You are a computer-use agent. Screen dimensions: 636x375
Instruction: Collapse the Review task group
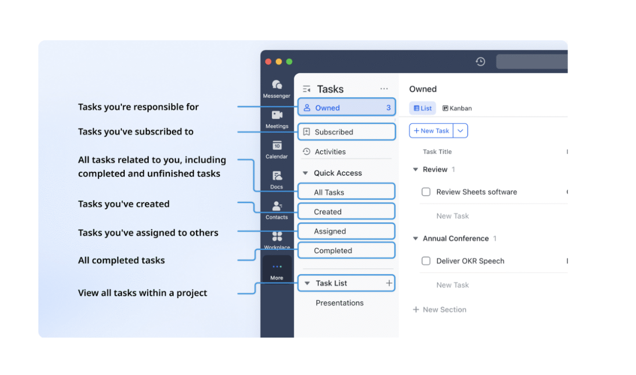point(415,170)
